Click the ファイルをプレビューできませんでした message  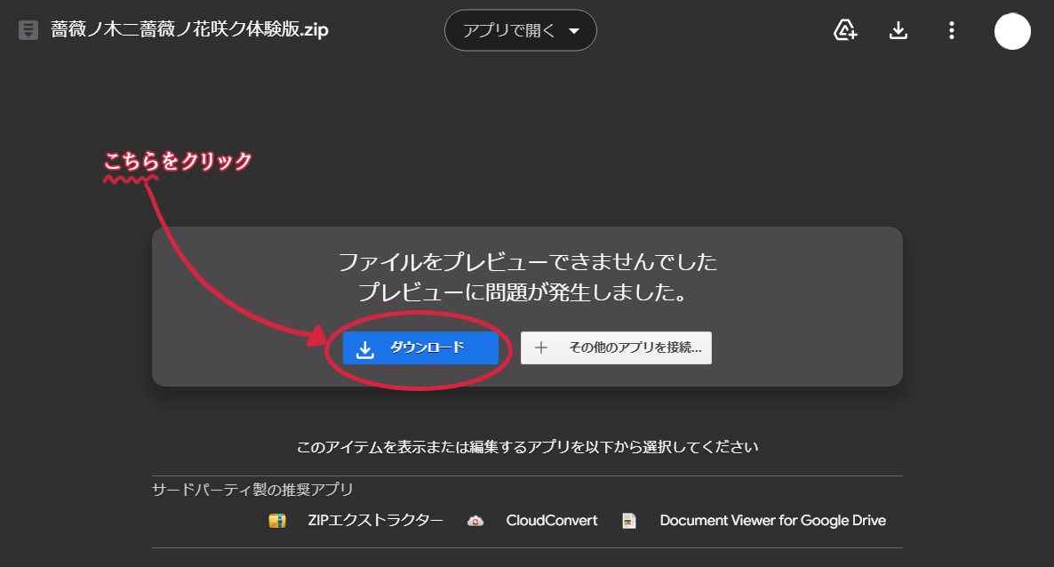click(527, 263)
